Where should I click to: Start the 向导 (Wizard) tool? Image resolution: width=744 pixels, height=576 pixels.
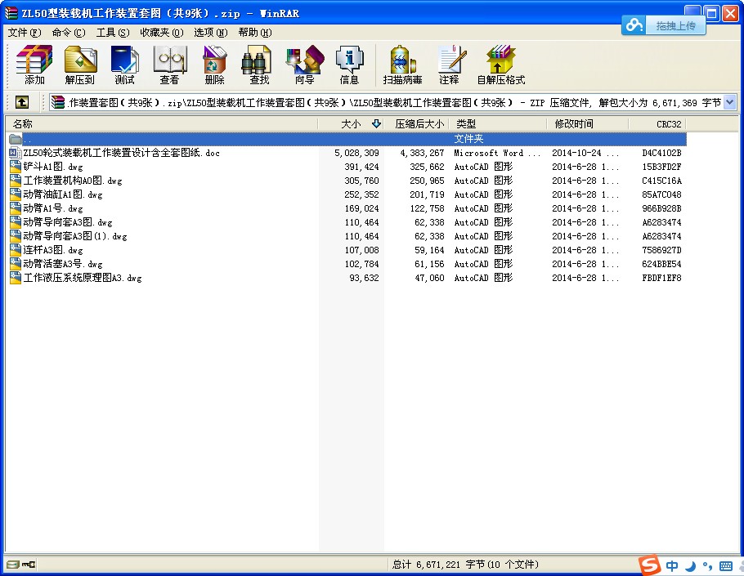point(304,65)
